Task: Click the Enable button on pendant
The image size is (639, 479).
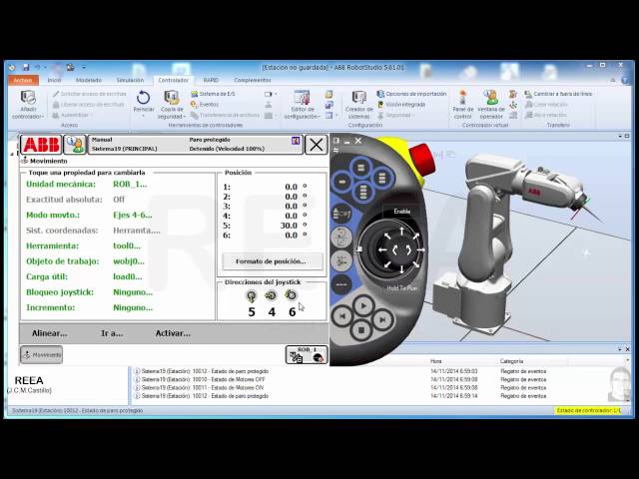Action: tap(401, 212)
